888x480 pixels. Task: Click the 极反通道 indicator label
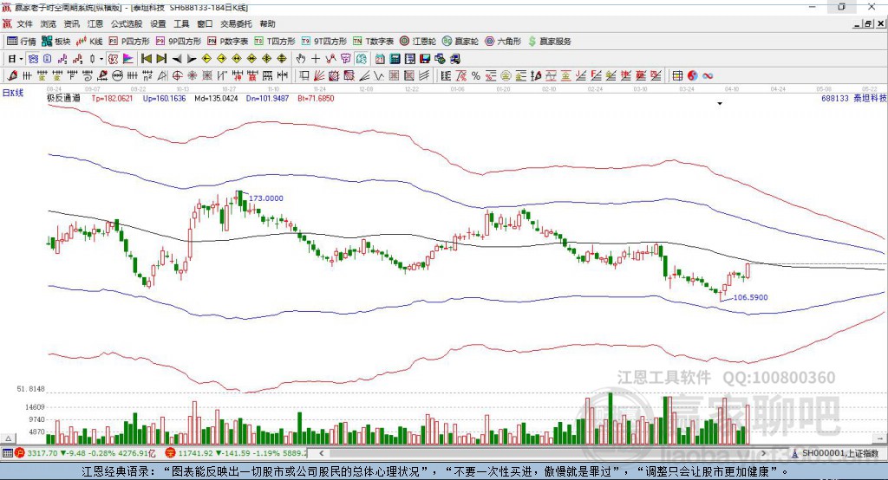coord(63,98)
